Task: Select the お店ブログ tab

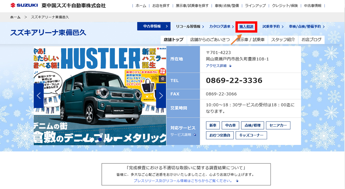Action: [311, 40]
